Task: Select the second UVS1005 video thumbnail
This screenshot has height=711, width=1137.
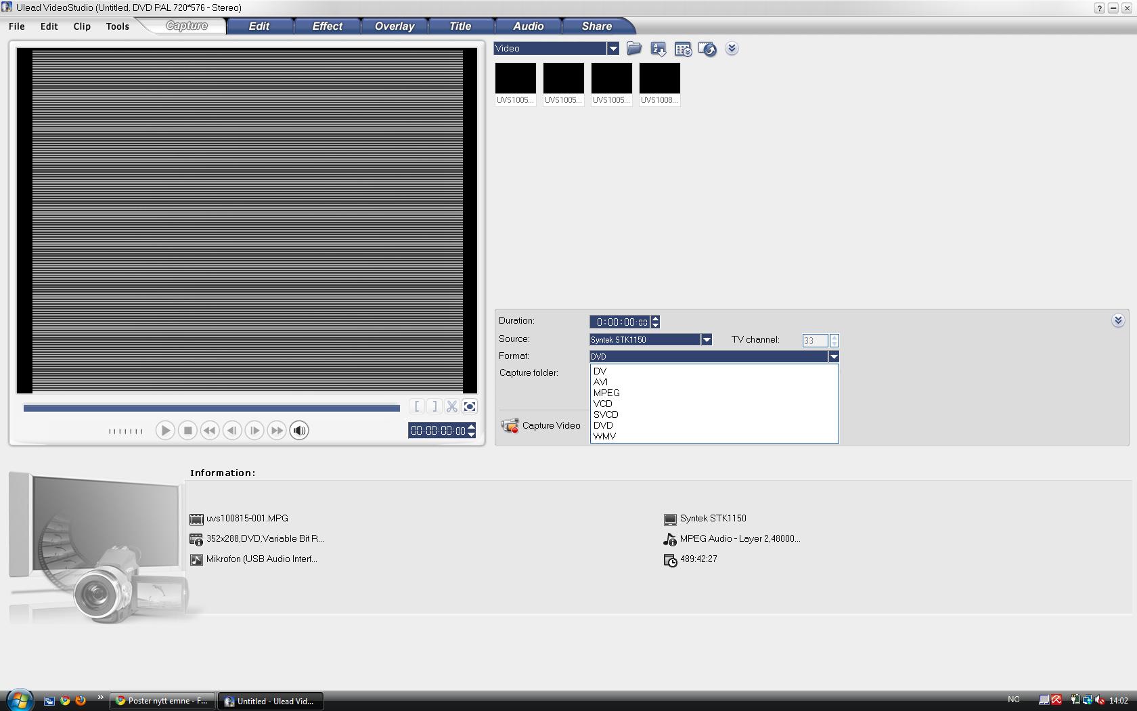Action: pyautogui.click(x=564, y=83)
